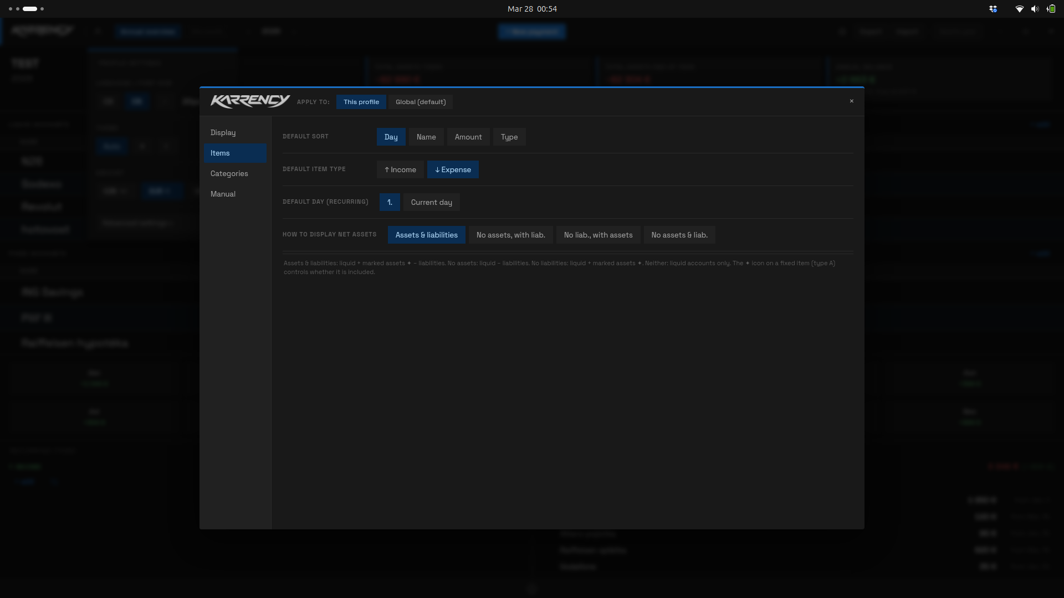Open the Manual settings section
1064x598 pixels.
tap(223, 194)
